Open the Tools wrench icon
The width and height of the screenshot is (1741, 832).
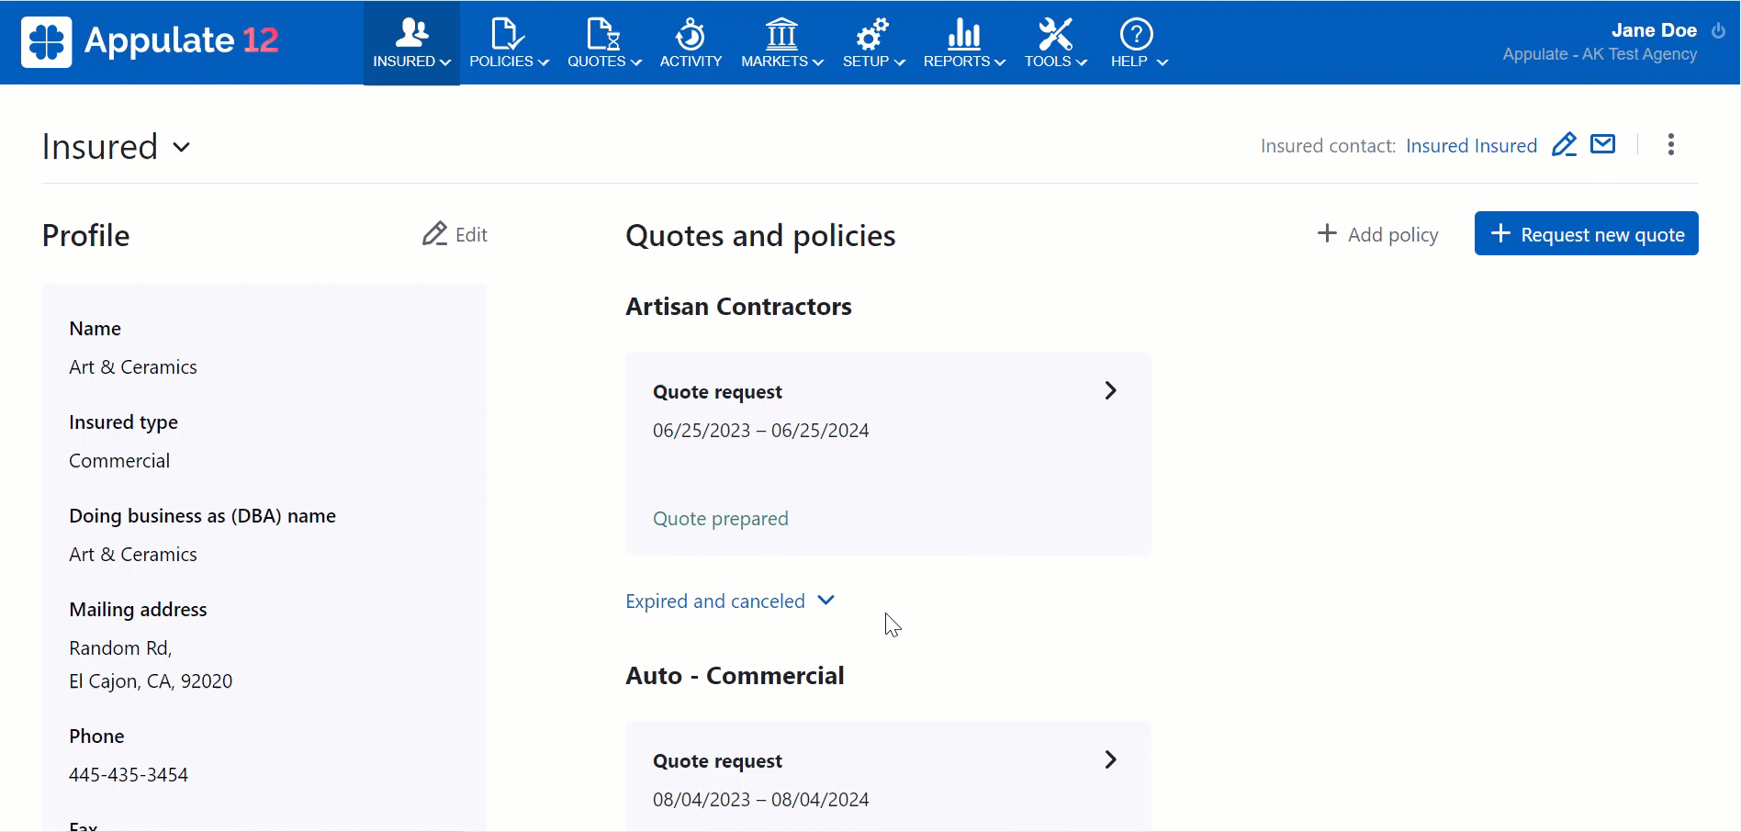point(1055,33)
